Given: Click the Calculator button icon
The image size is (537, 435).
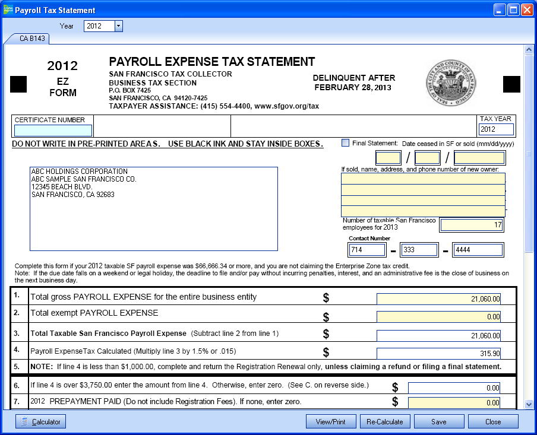Looking at the screenshot, I should pos(24,422).
